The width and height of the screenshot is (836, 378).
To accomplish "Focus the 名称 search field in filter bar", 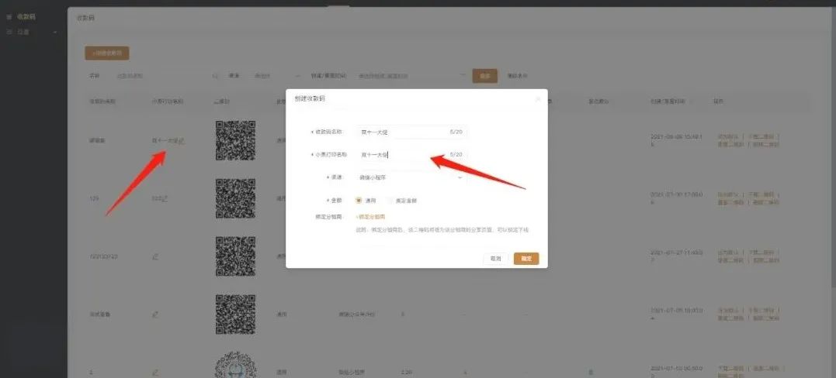I will coord(168,76).
